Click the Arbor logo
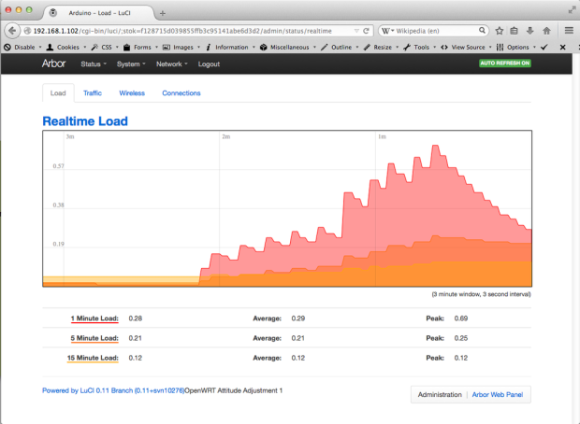 (53, 64)
